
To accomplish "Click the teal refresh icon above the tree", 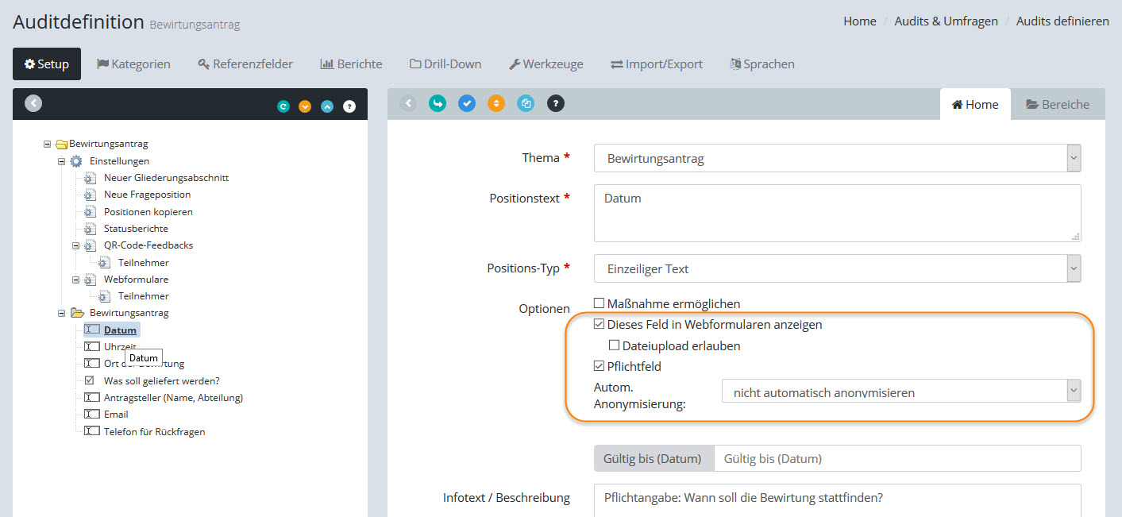I will pos(283,106).
